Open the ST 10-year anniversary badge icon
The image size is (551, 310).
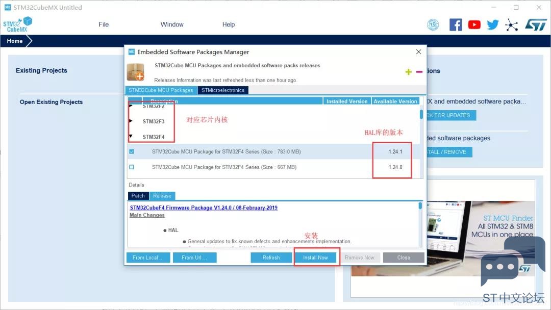coord(433,24)
